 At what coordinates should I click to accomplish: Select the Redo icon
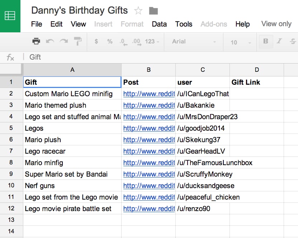(64, 41)
